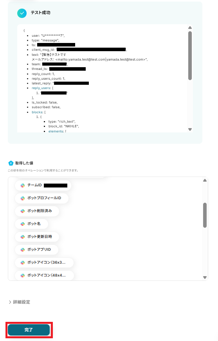Click acquired values scrollbar down arrow
This screenshot has height=341, width=218.
click(205, 277)
